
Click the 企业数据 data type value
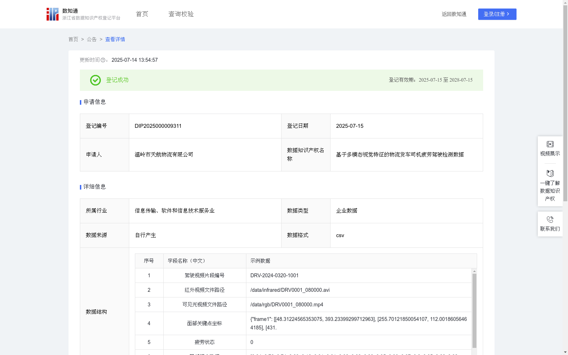346,211
